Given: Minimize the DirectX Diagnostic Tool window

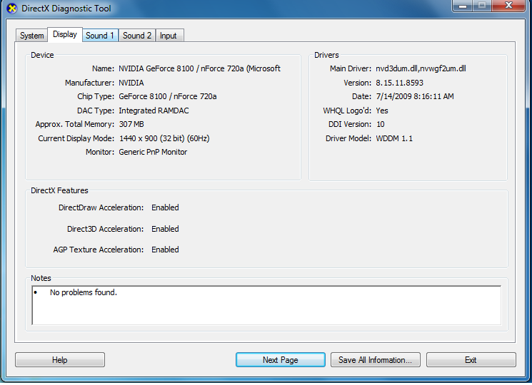Looking at the screenshot, I should click(x=462, y=6).
